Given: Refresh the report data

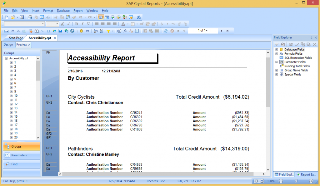Looking at the screenshot, I should coord(166,31).
